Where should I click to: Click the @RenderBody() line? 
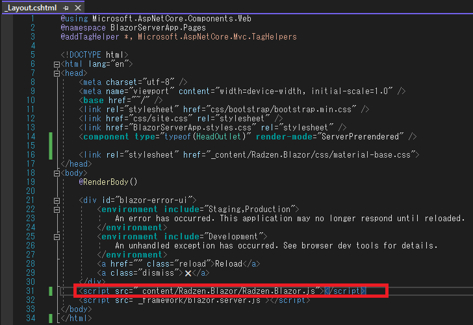tap(108, 182)
